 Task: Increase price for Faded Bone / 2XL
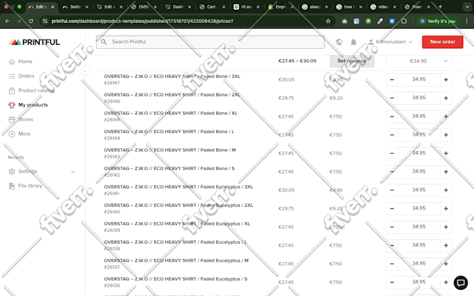point(446,98)
